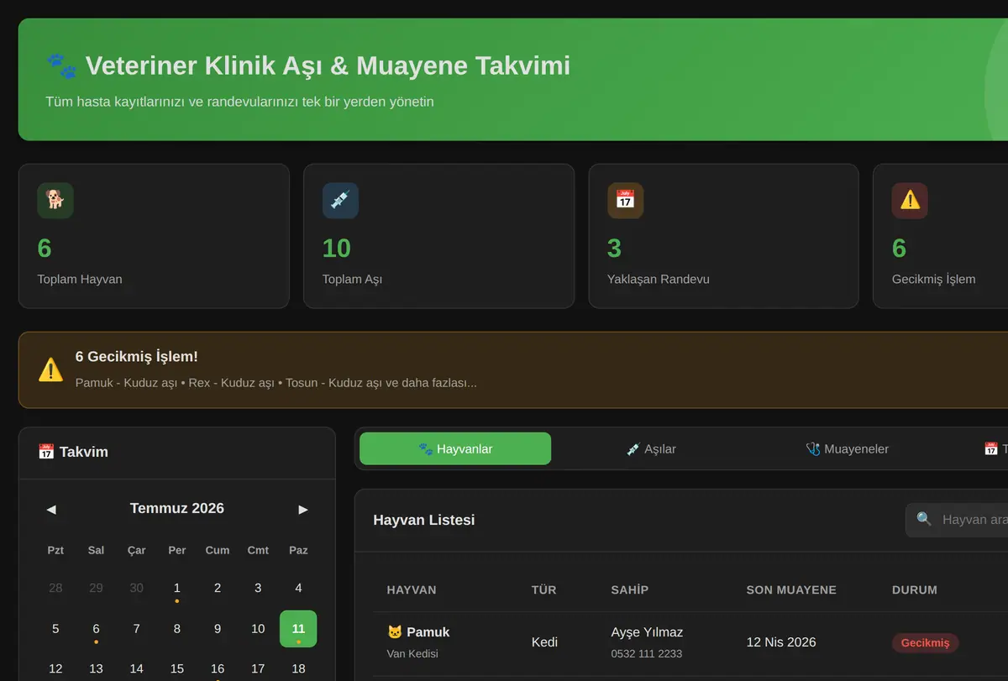Select greyed-out day 29 of previous month

point(96,589)
